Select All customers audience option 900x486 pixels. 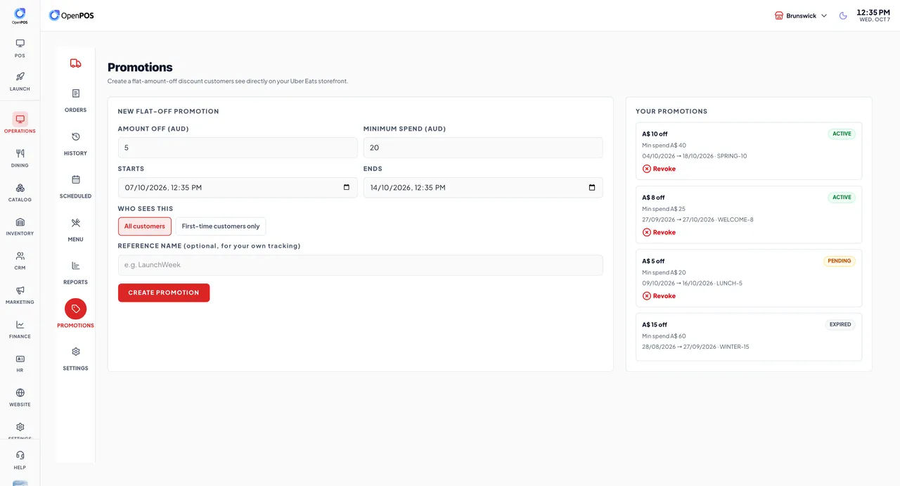[x=145, y=226]
